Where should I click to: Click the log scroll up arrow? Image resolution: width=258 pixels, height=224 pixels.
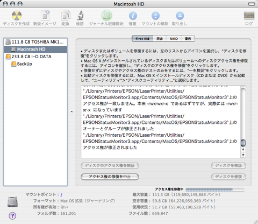[x=243, y=150]
